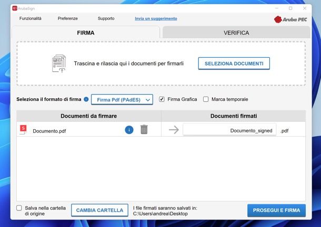This screenshot has height=227, width=321.
Task: Select the Documento.pdf file name
Action: [49, 131]
